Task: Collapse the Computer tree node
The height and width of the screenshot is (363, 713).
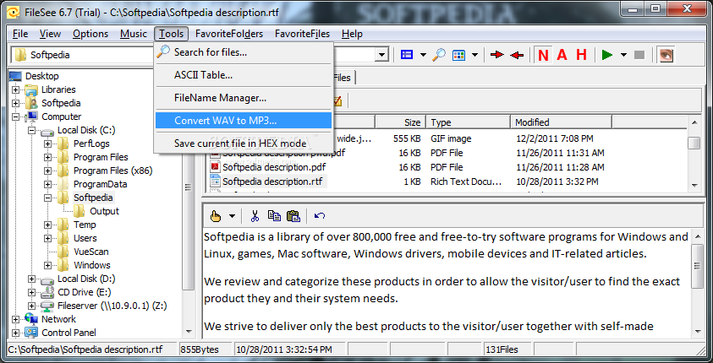Action: pyautogui.click(x=15, y=116)
